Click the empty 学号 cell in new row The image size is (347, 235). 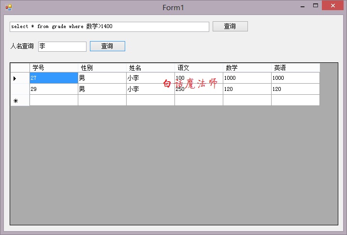54,100
